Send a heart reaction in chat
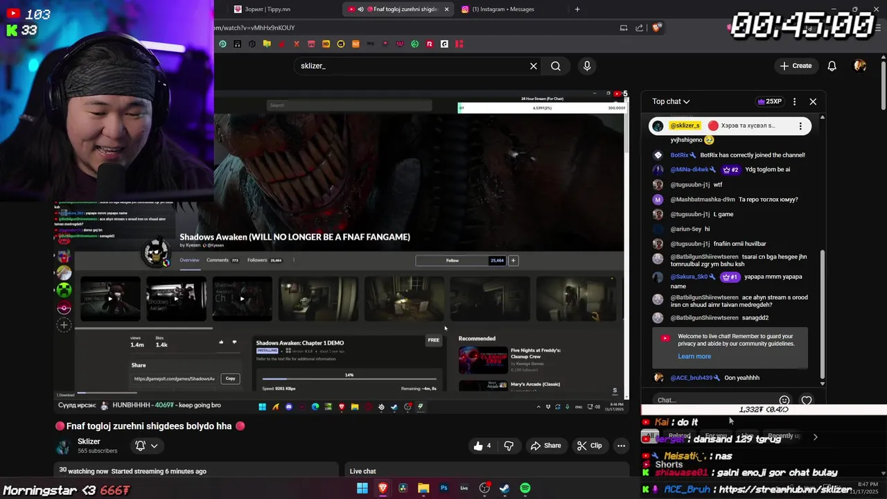Screen dimensions: 887x499 coord(807,400)
